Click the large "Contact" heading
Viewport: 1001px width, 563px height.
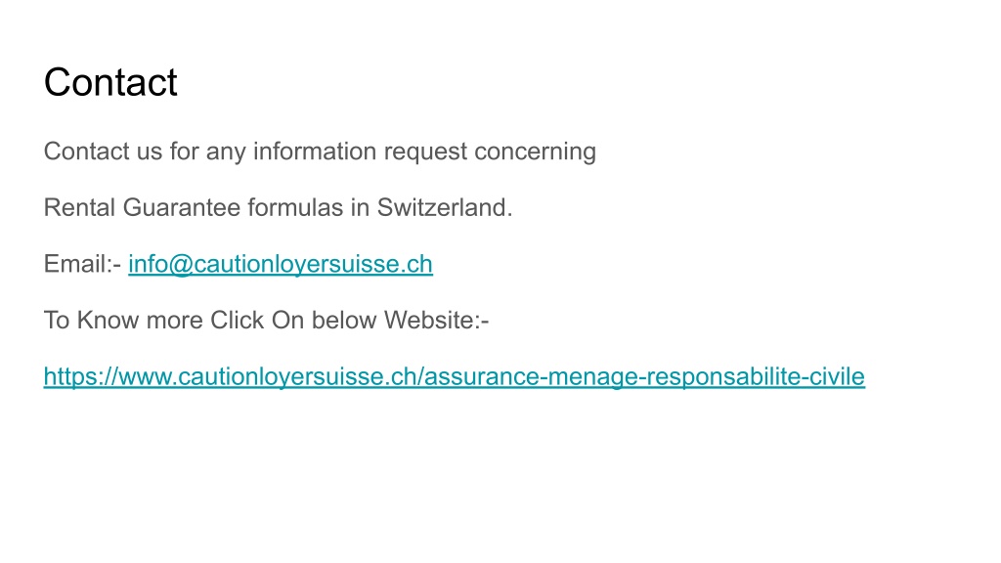(110, 82)
